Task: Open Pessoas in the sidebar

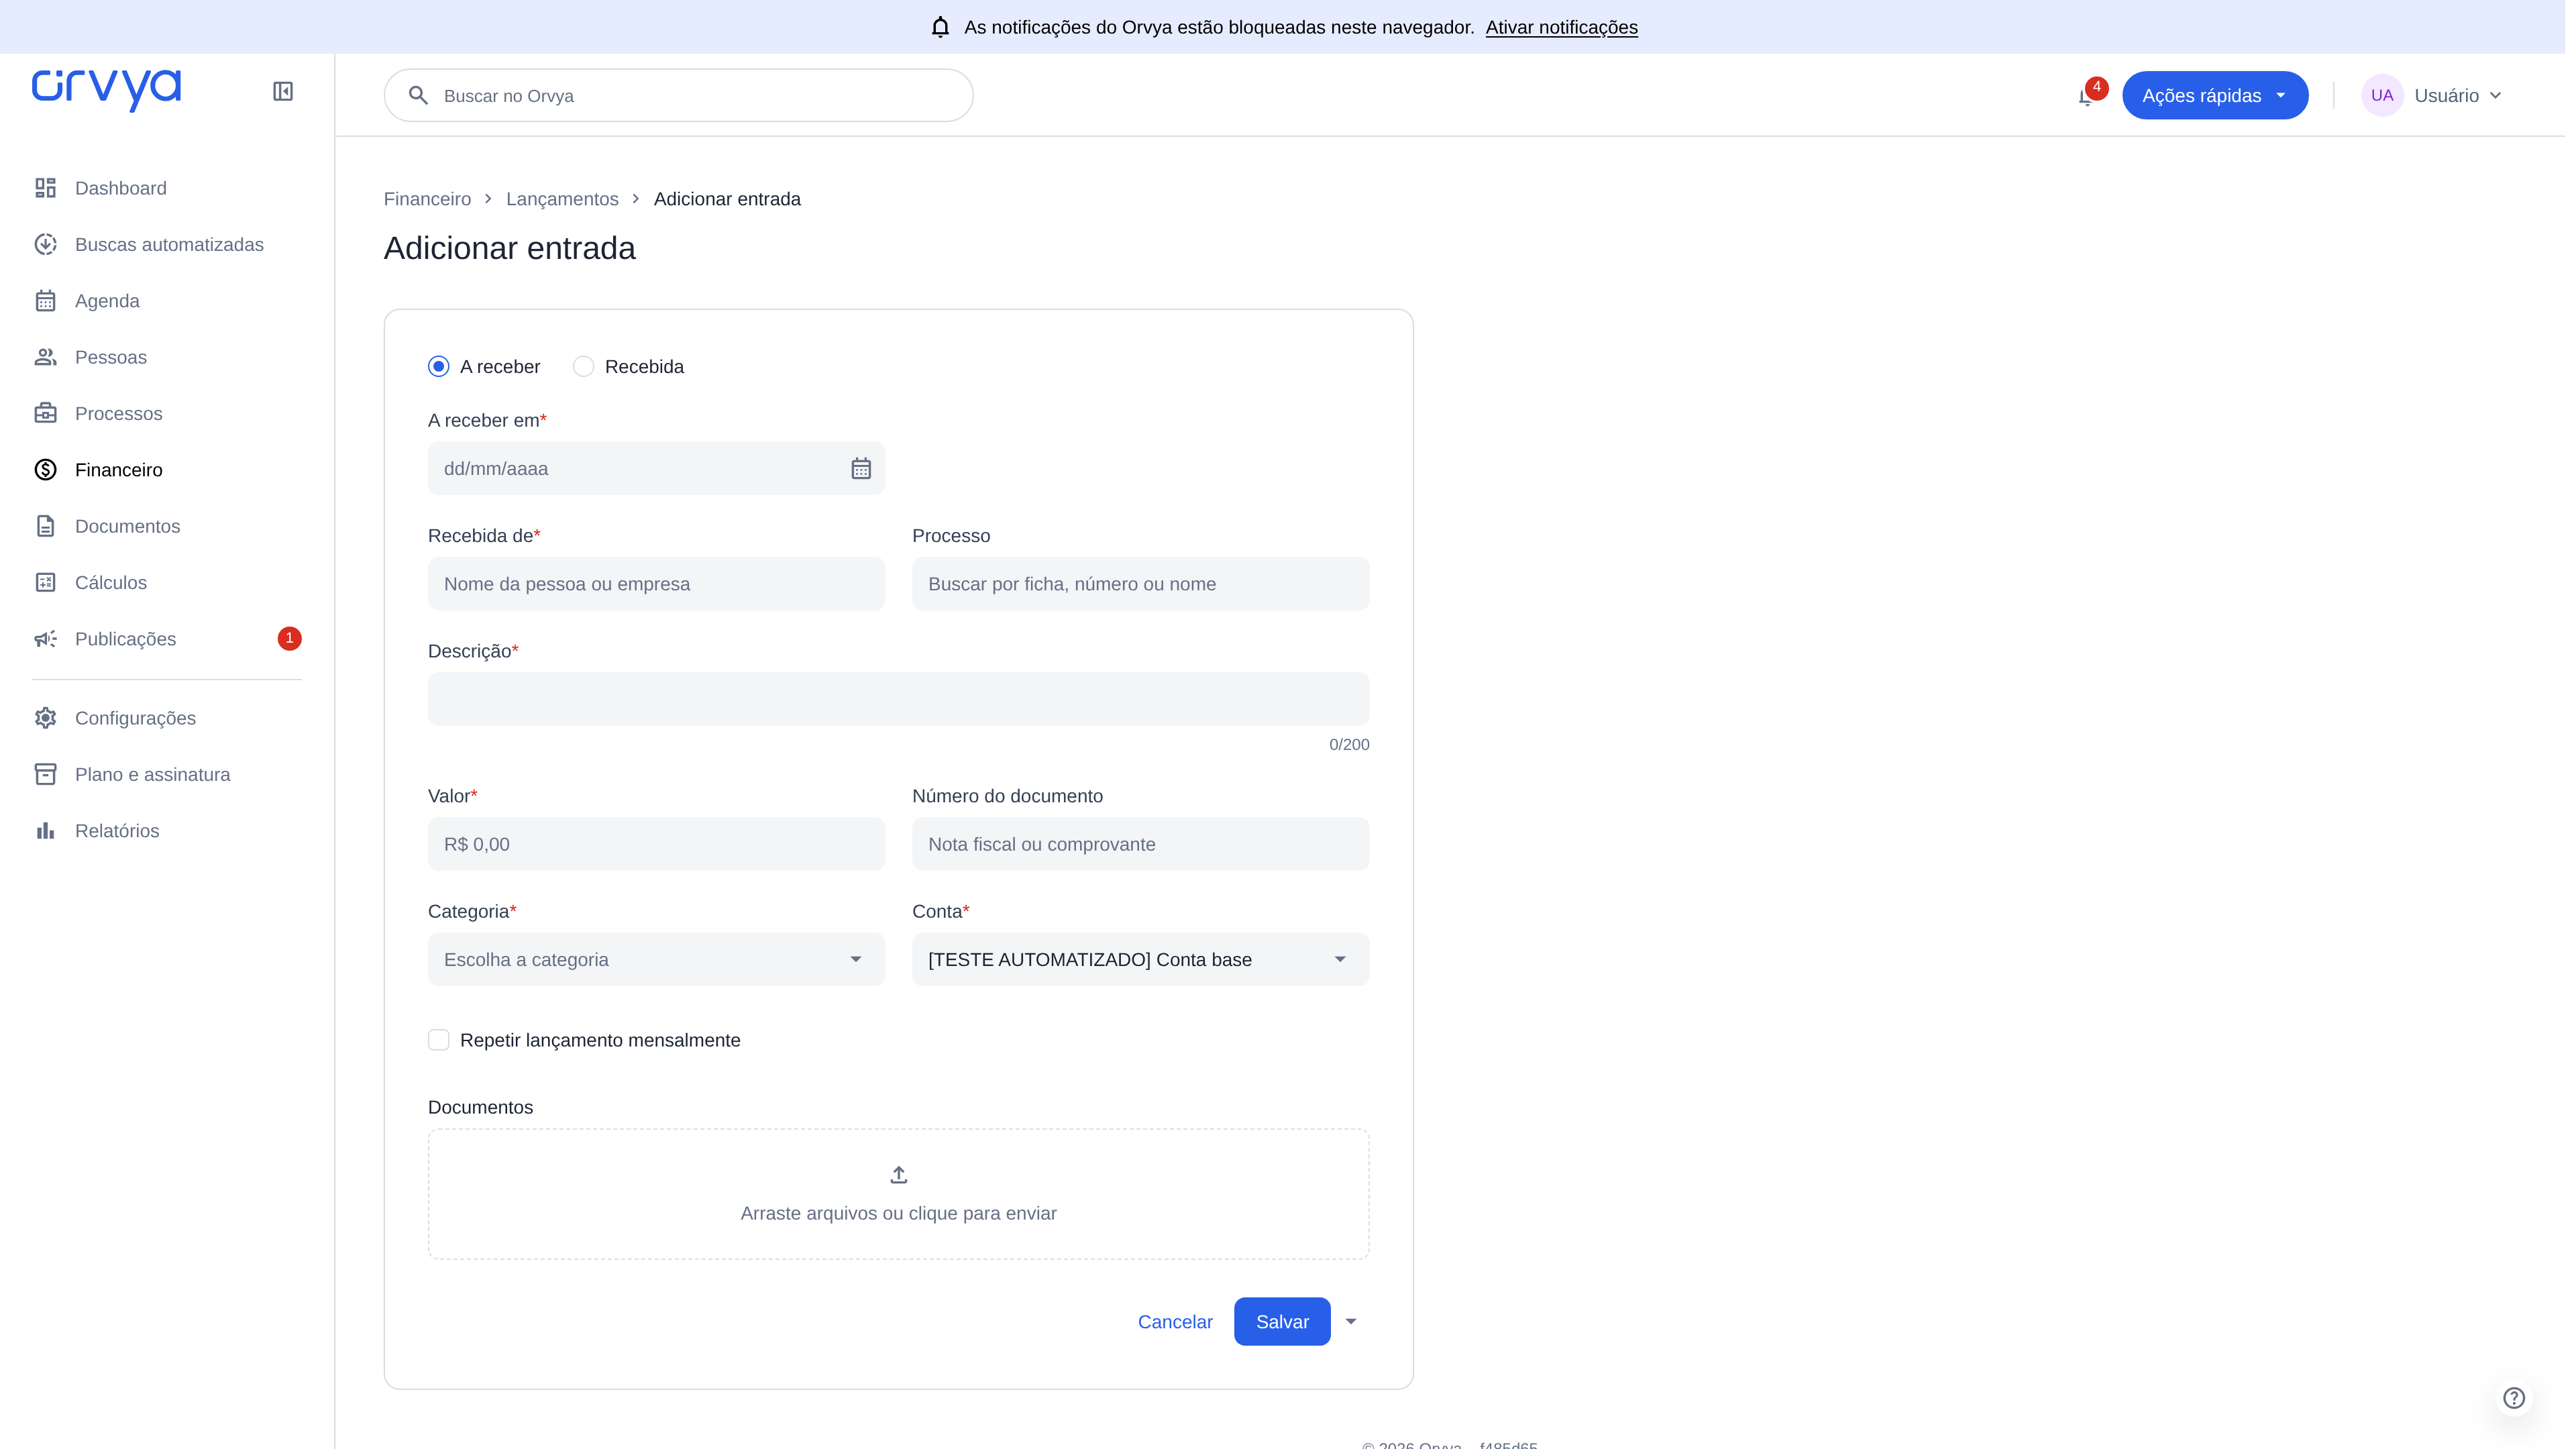Action: (x=167, y=357)
